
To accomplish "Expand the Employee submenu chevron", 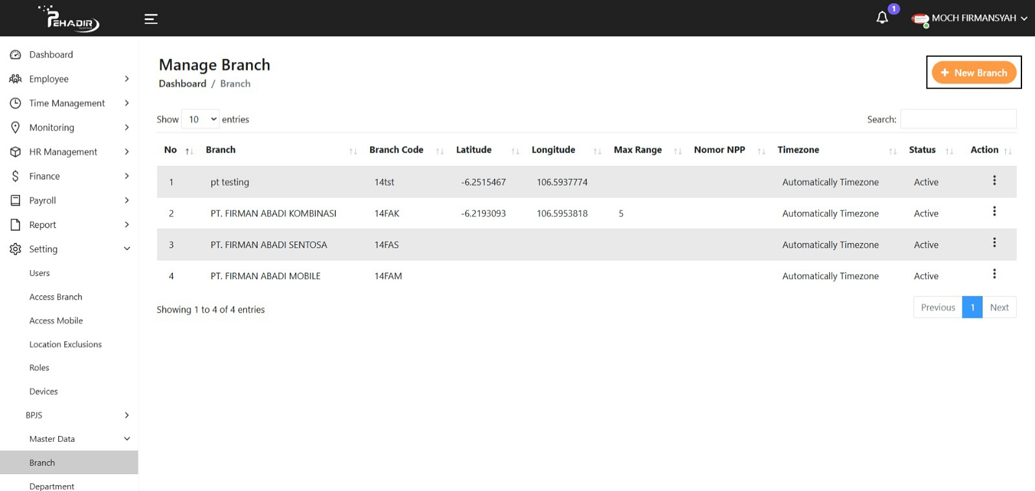I will 127,79.
